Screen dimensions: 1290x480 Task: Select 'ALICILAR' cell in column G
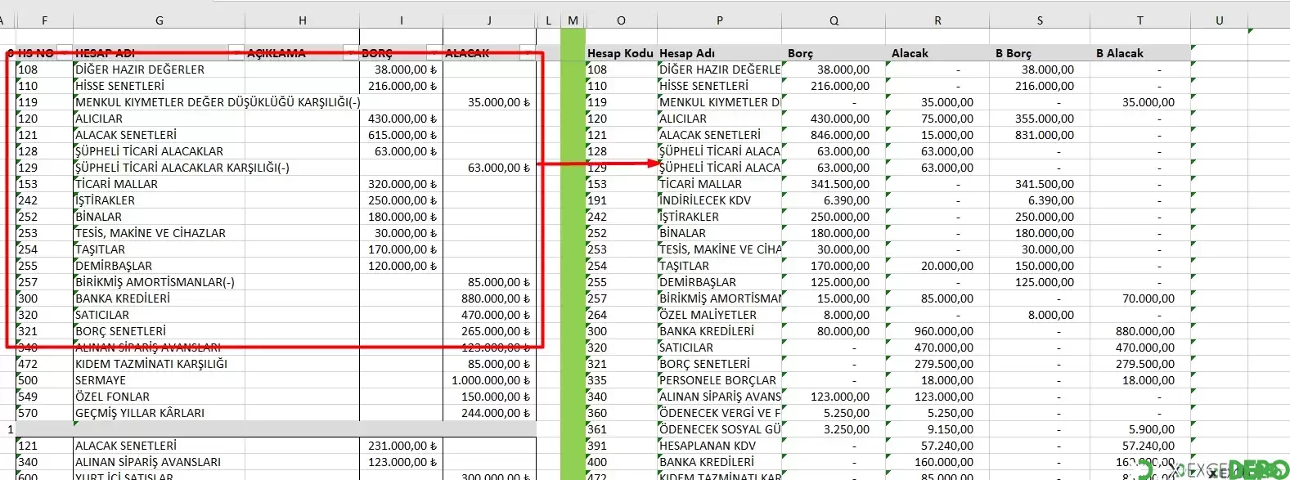click(159, 119)
